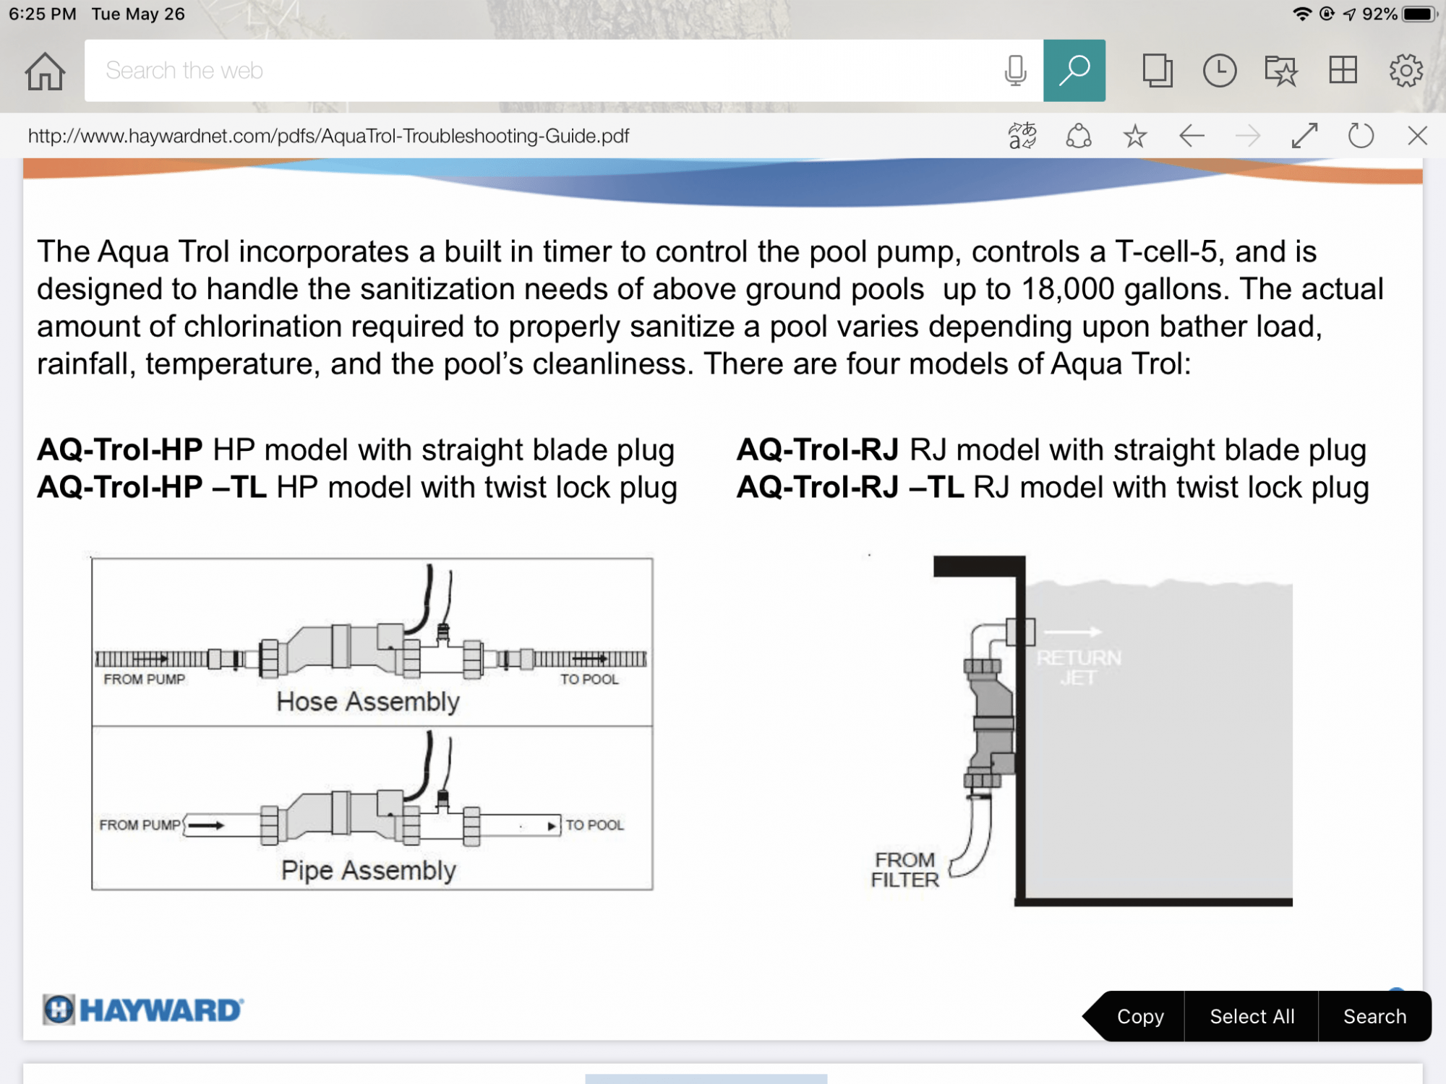The width and height of the screenshot is (1446, 1084).
Task: Choose Search in the selection menu
Action: point(1374,1016)
